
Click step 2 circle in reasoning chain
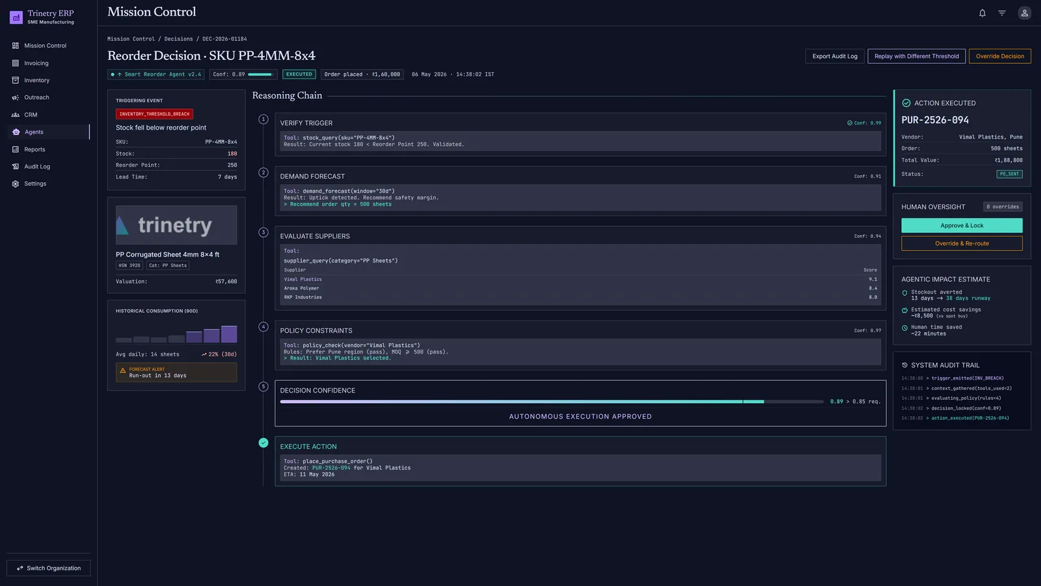(264, 173)
